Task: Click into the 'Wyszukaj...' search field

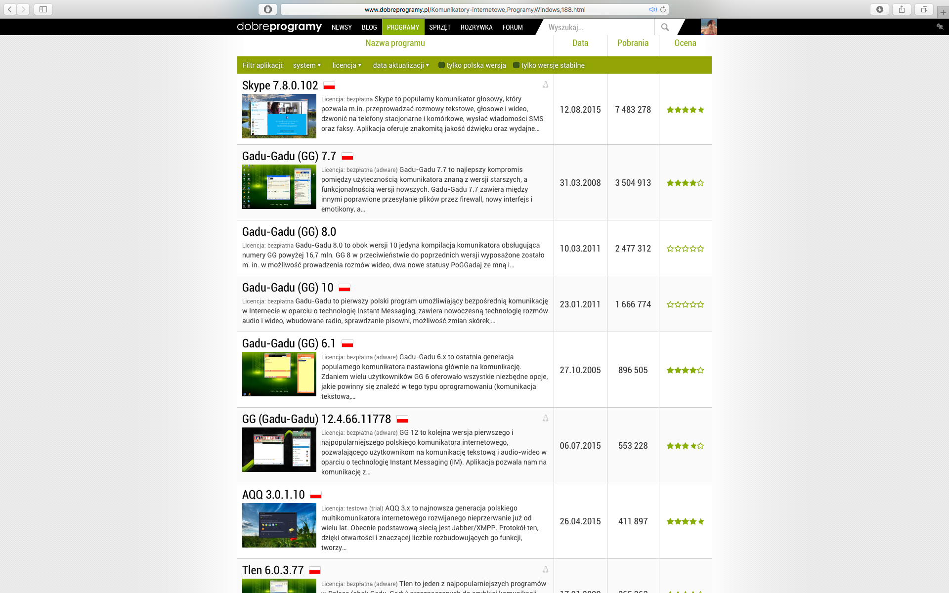Action: pyautogui.click(x=599, y=27)
